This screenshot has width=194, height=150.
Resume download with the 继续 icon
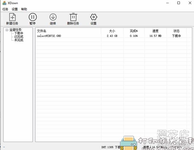(x=53, y=17)
